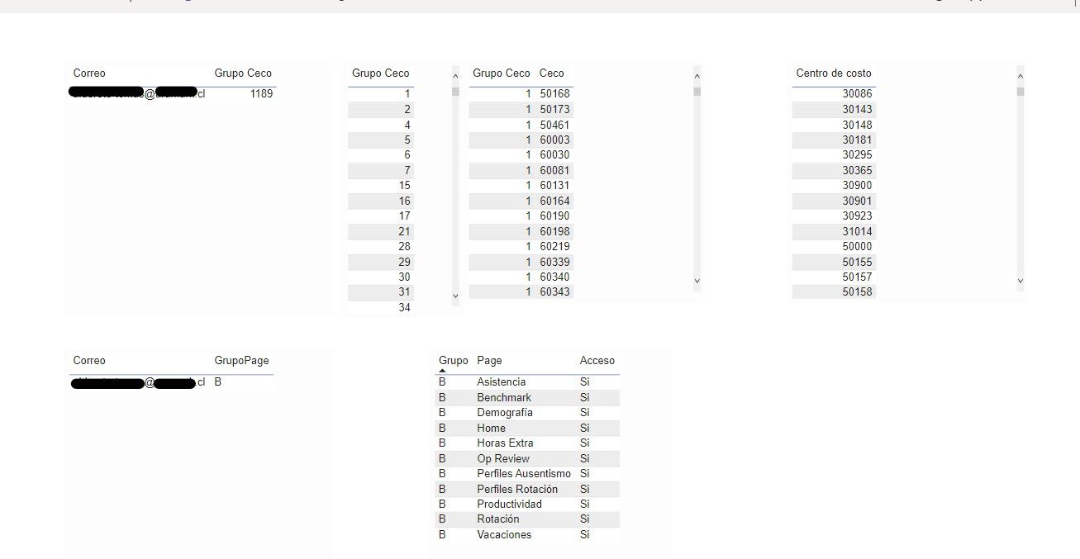The width and height of the screenshot is (1080, 559).
Task: Click the sort arrow under the Grupo header
Action: point(442,371)
